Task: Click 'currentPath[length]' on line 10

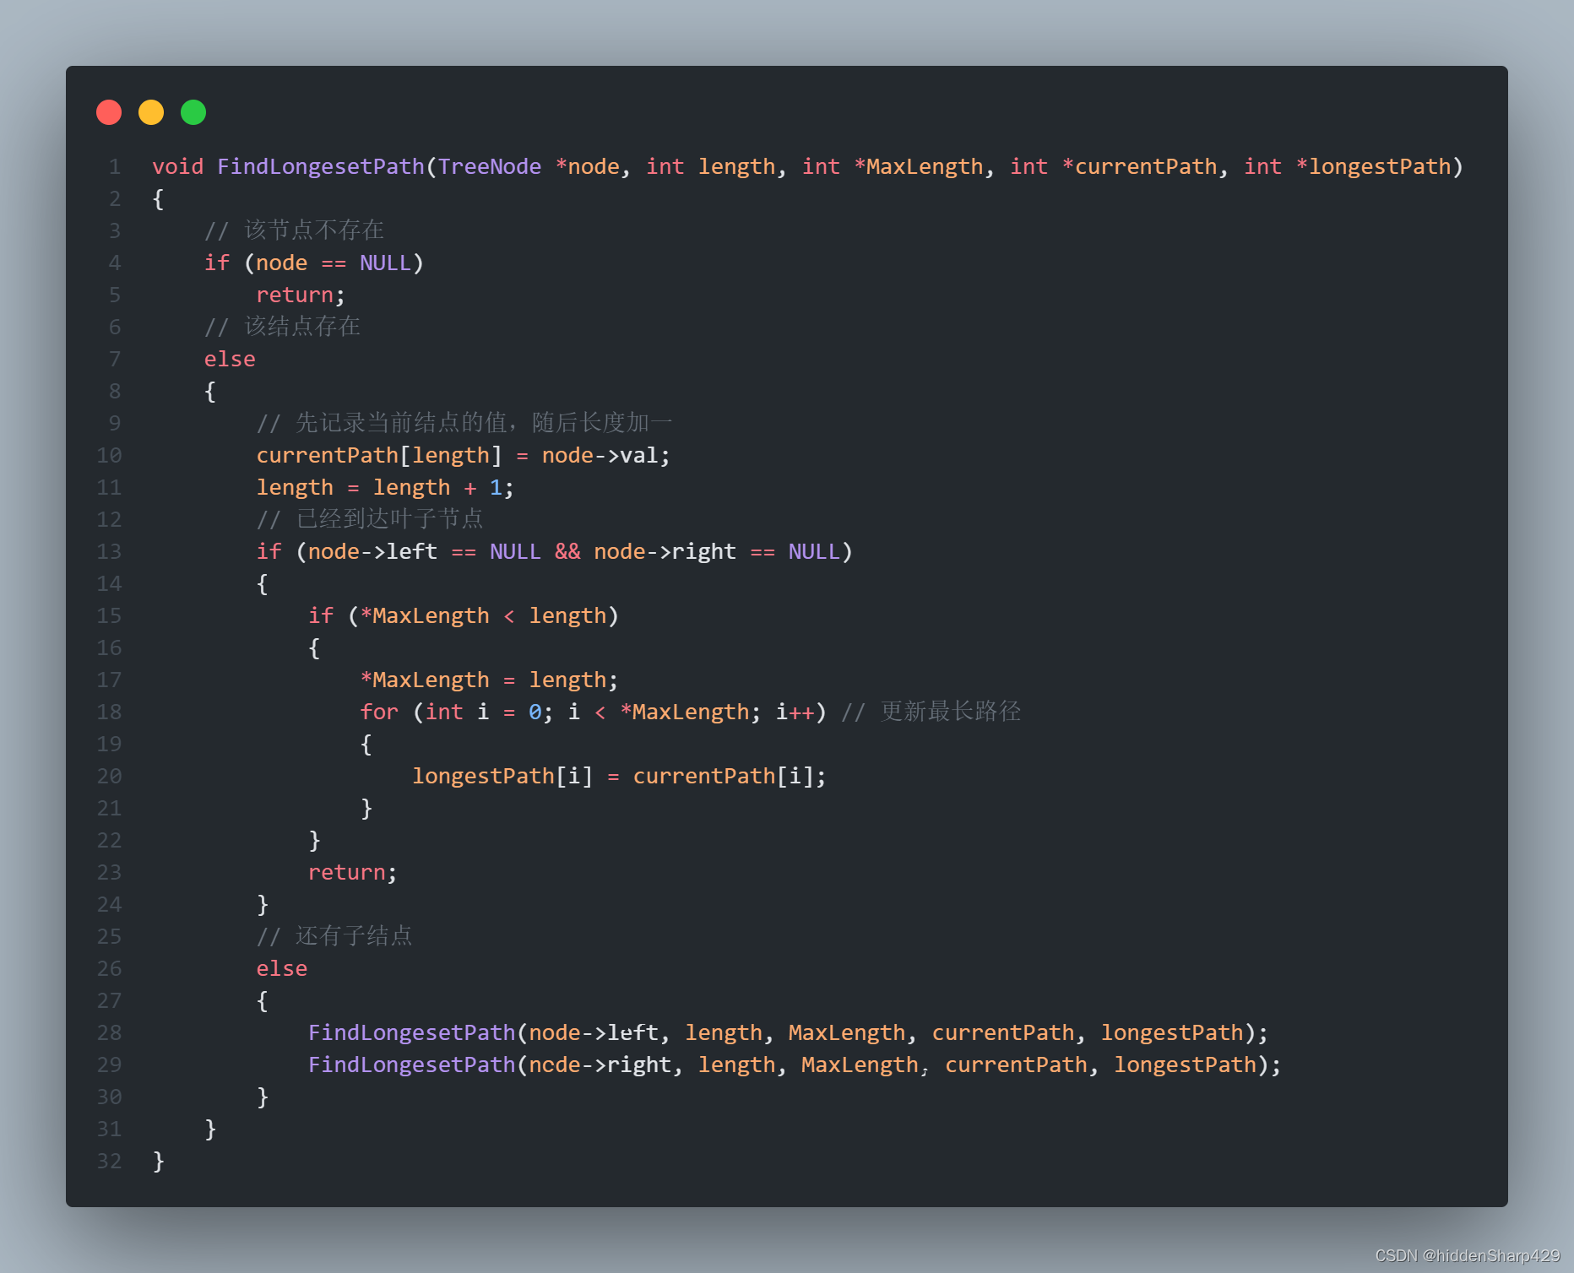Action: coord(379,455)
